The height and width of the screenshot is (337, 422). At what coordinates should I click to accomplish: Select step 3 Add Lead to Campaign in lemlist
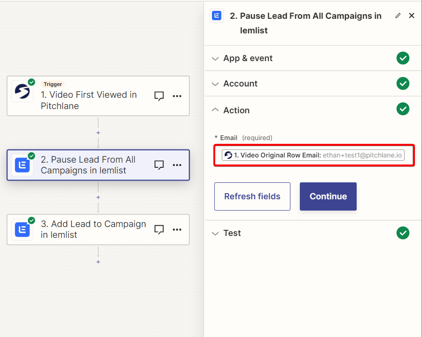tap(98, 229)
